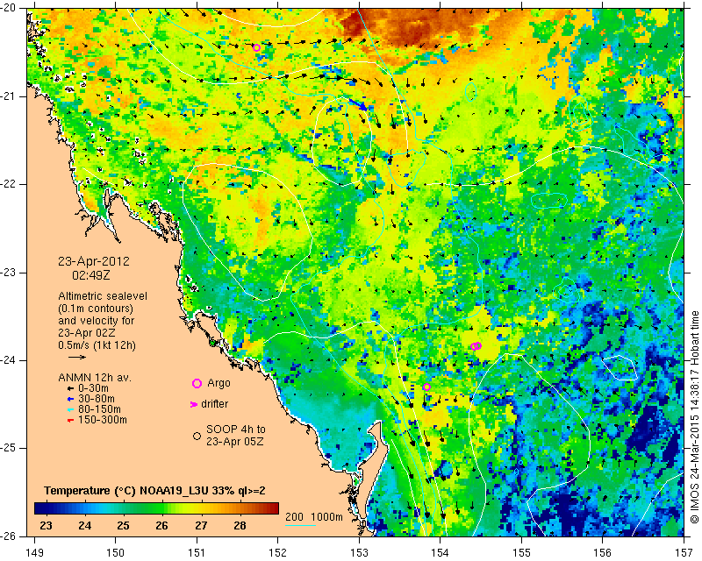
Task: Click the colorbar tick label 28
Action: pyautogui.click(x=240, y=525)
